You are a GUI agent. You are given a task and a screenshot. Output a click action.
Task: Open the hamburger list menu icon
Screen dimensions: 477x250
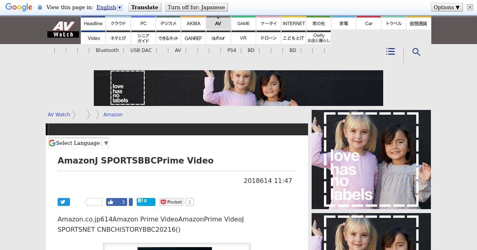tap(390, 52)
